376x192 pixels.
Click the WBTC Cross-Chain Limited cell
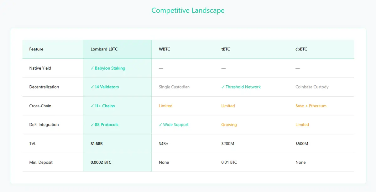tap(165, 106)
